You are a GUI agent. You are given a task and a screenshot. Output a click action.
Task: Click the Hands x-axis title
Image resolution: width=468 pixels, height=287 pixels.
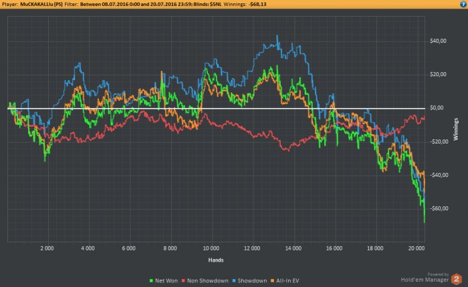click(x=215, y=259)
